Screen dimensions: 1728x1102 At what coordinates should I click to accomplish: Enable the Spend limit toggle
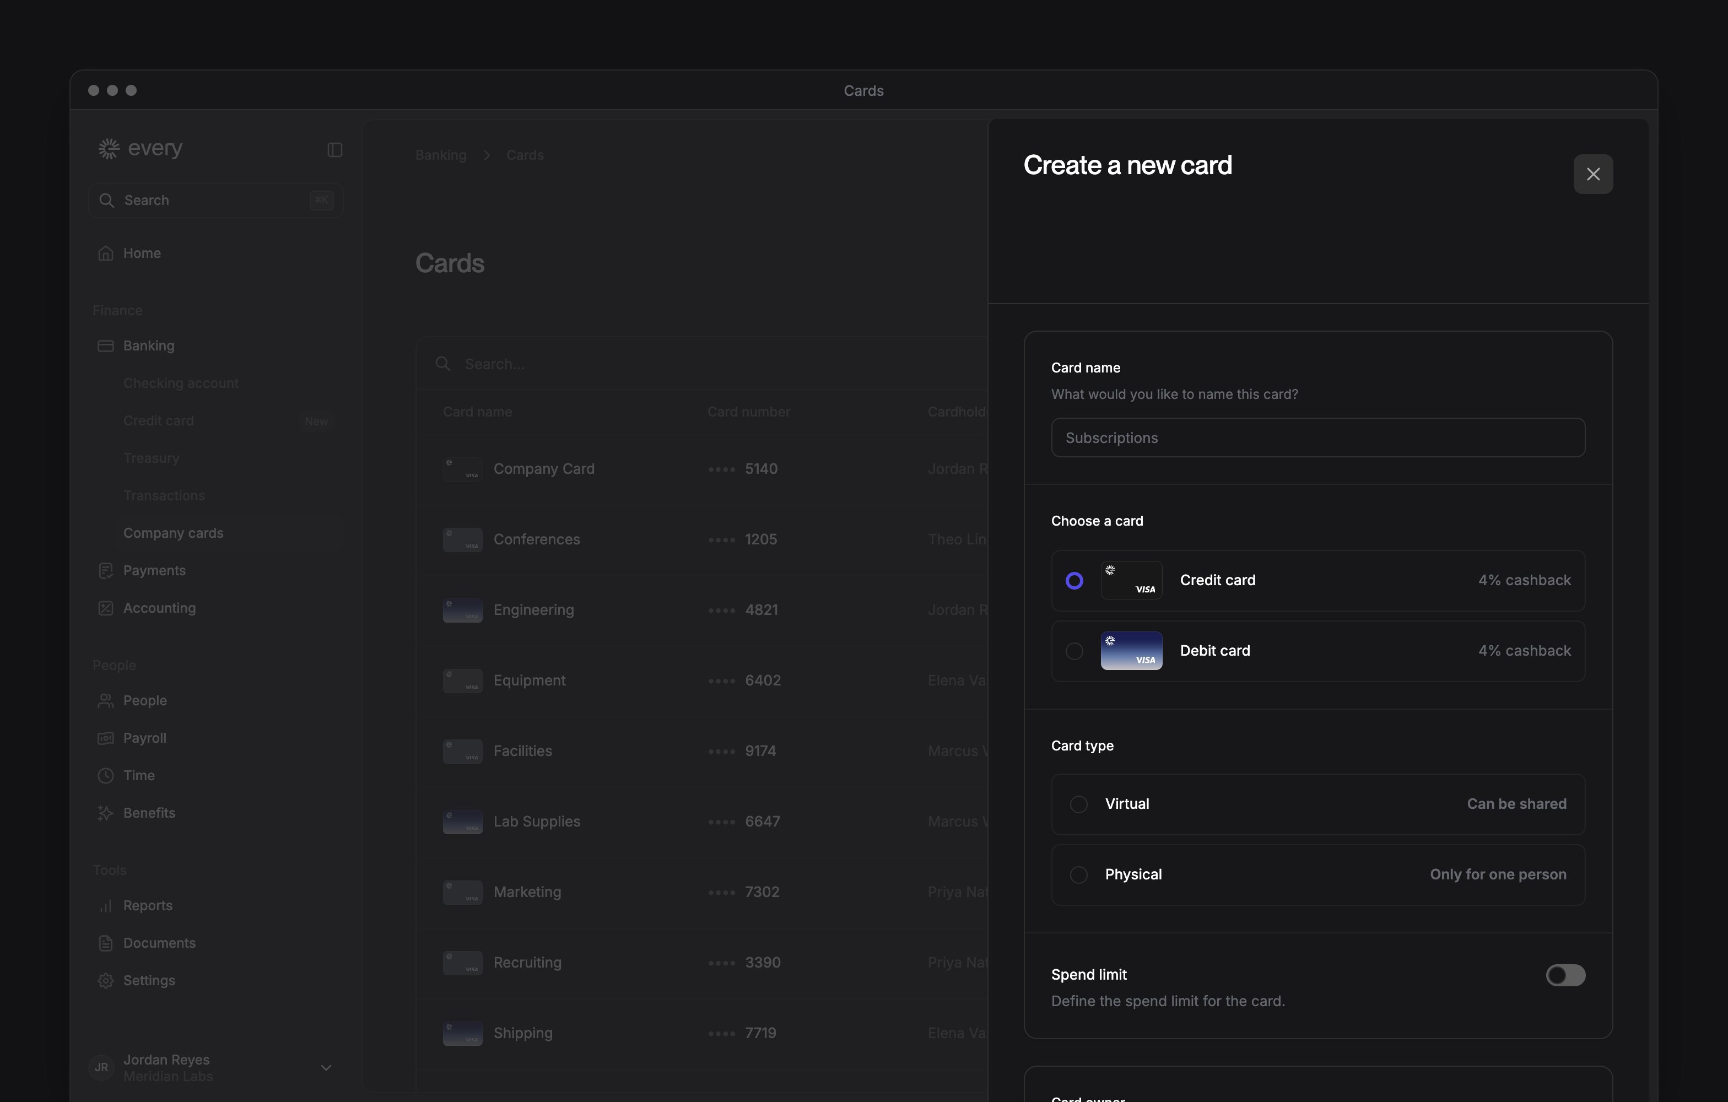[1565, 975]
